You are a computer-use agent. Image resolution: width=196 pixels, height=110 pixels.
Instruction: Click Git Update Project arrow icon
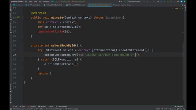click(161, 2)
